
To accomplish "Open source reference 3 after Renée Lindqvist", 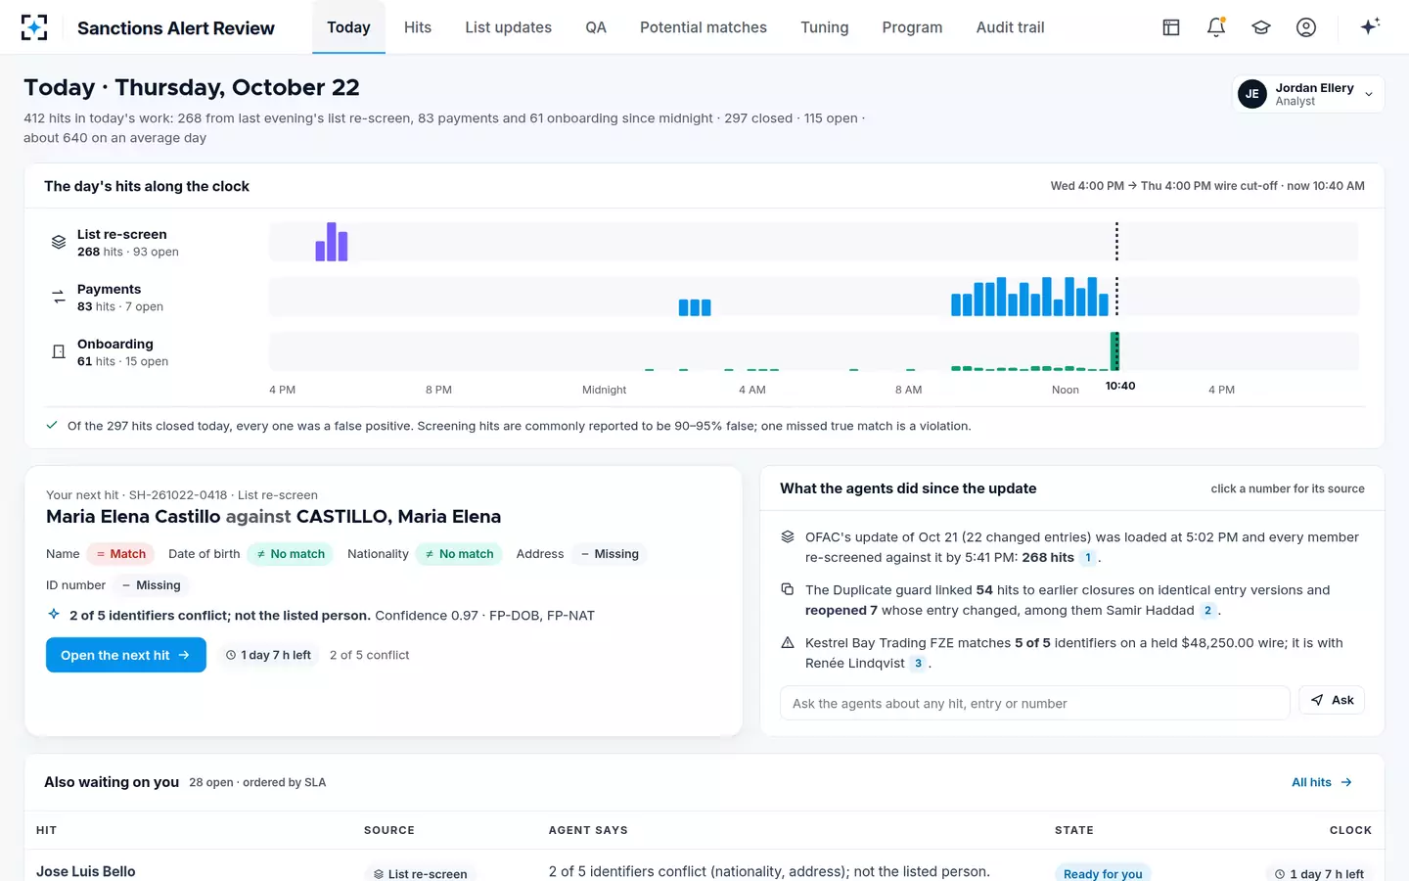I will point(918,664).
